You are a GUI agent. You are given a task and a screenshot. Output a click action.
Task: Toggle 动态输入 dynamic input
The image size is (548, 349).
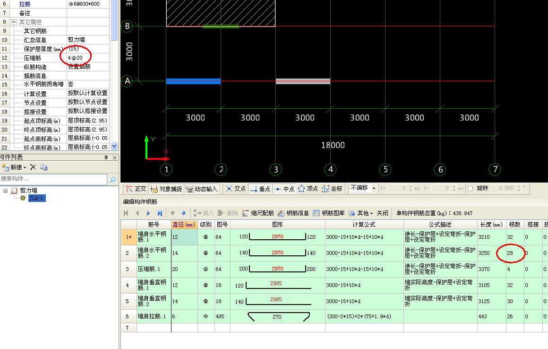pyautogui.click(x=202, y=189)
